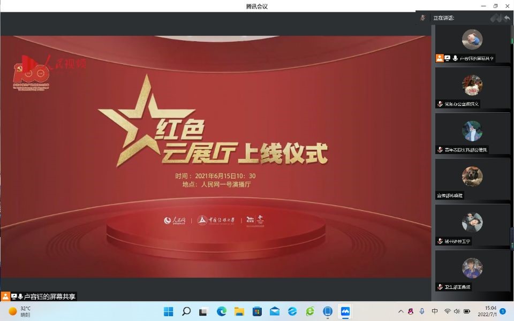Viewport: 514px width, 321px height.
Task: Open Microsoft Edge from the taskbar
Action: coord(222,311)
